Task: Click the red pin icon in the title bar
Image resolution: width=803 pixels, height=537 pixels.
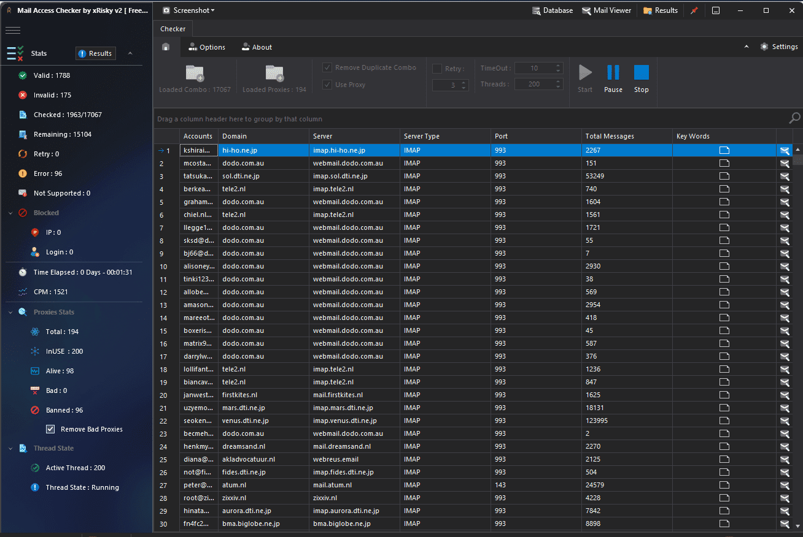Action: pos(694,10)
